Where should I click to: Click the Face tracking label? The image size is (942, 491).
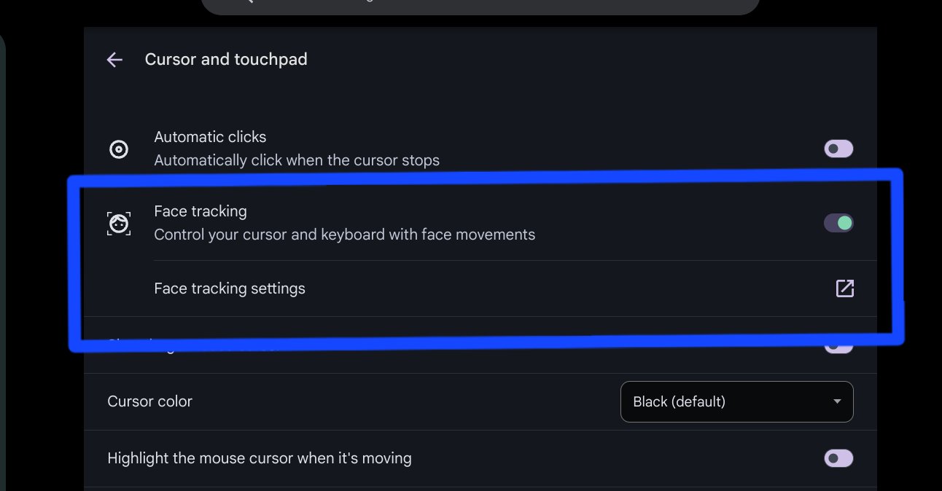tap(201, 211)
